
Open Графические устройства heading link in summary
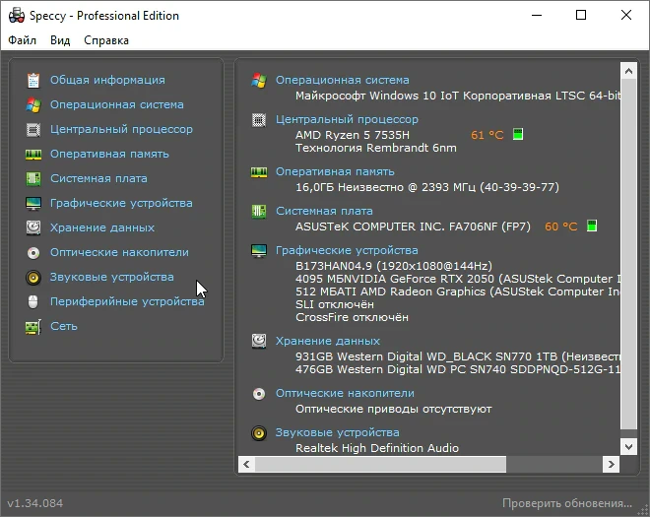[347, 250]
